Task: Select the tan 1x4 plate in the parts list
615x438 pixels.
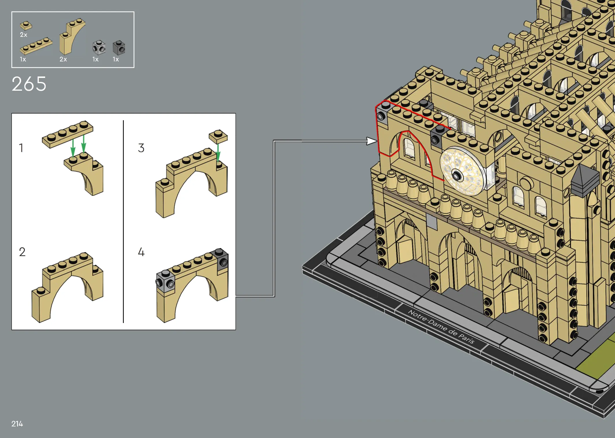Action: click(36, 46)
